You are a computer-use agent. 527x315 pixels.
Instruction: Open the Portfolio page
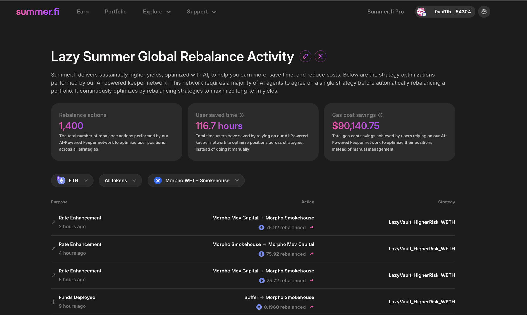coord(116,12)
